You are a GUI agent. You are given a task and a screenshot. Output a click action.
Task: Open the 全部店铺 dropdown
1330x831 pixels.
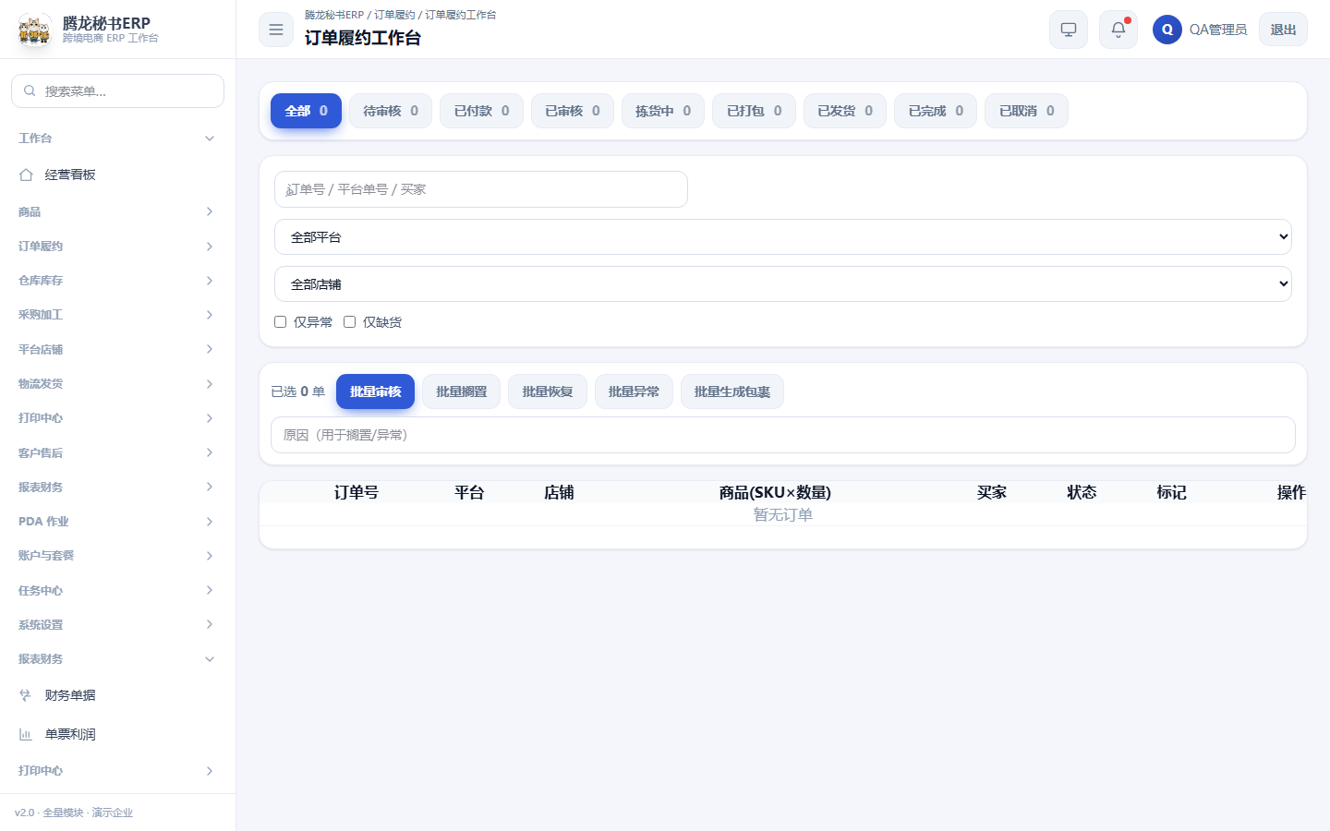(783, 284)
